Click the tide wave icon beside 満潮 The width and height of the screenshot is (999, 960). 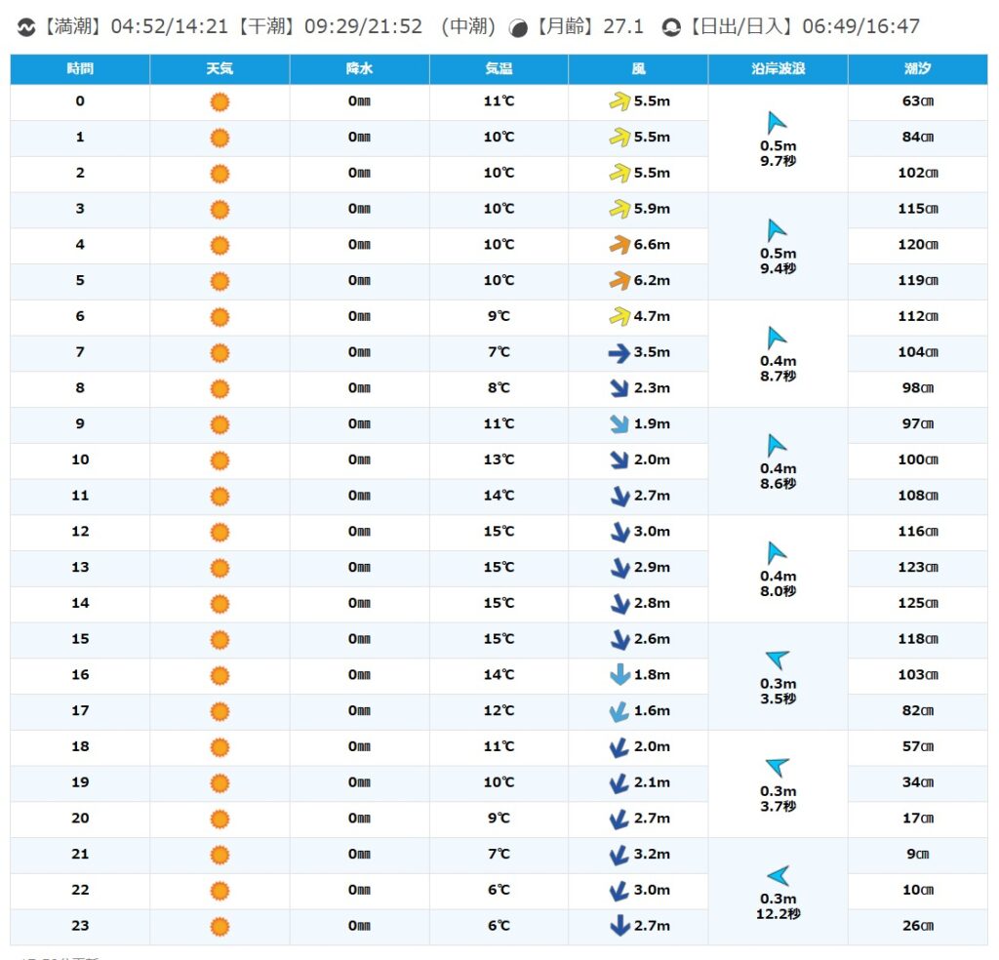click(x=26, y=27)
